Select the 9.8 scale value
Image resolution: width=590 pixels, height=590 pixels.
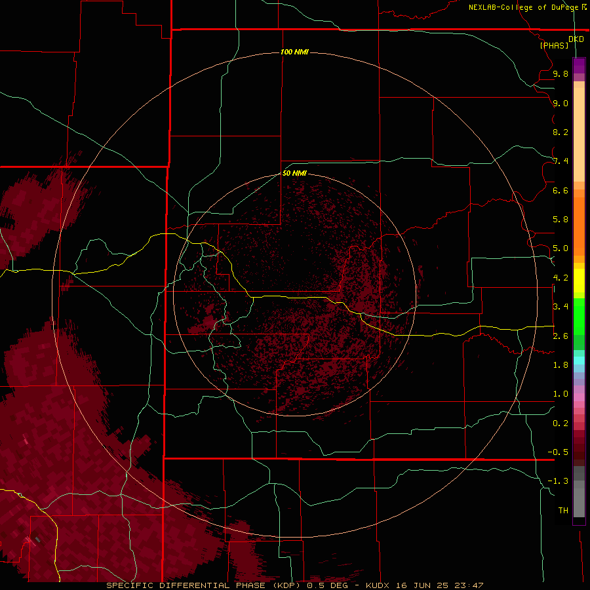pyautogui.click(x=560, y=73)
